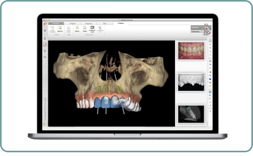Click the Create Order cart icon
Screen dimensions: 253x156
tap(69, 29)
